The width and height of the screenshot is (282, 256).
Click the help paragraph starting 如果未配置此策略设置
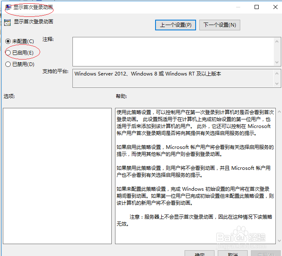195,196
